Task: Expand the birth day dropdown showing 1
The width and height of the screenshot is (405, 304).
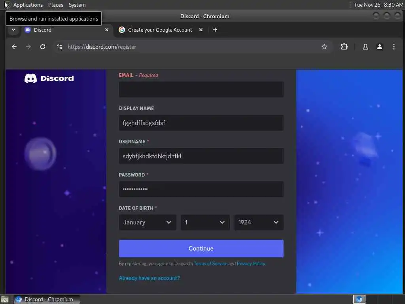Action: point(205,222)
